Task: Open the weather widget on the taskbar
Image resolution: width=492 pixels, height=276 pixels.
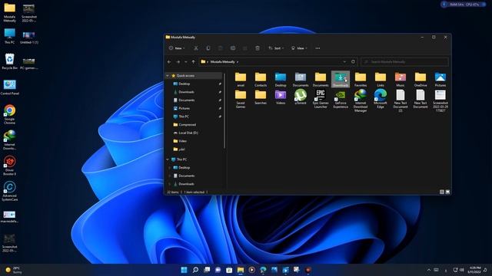Action: click(x=14, y=270)
